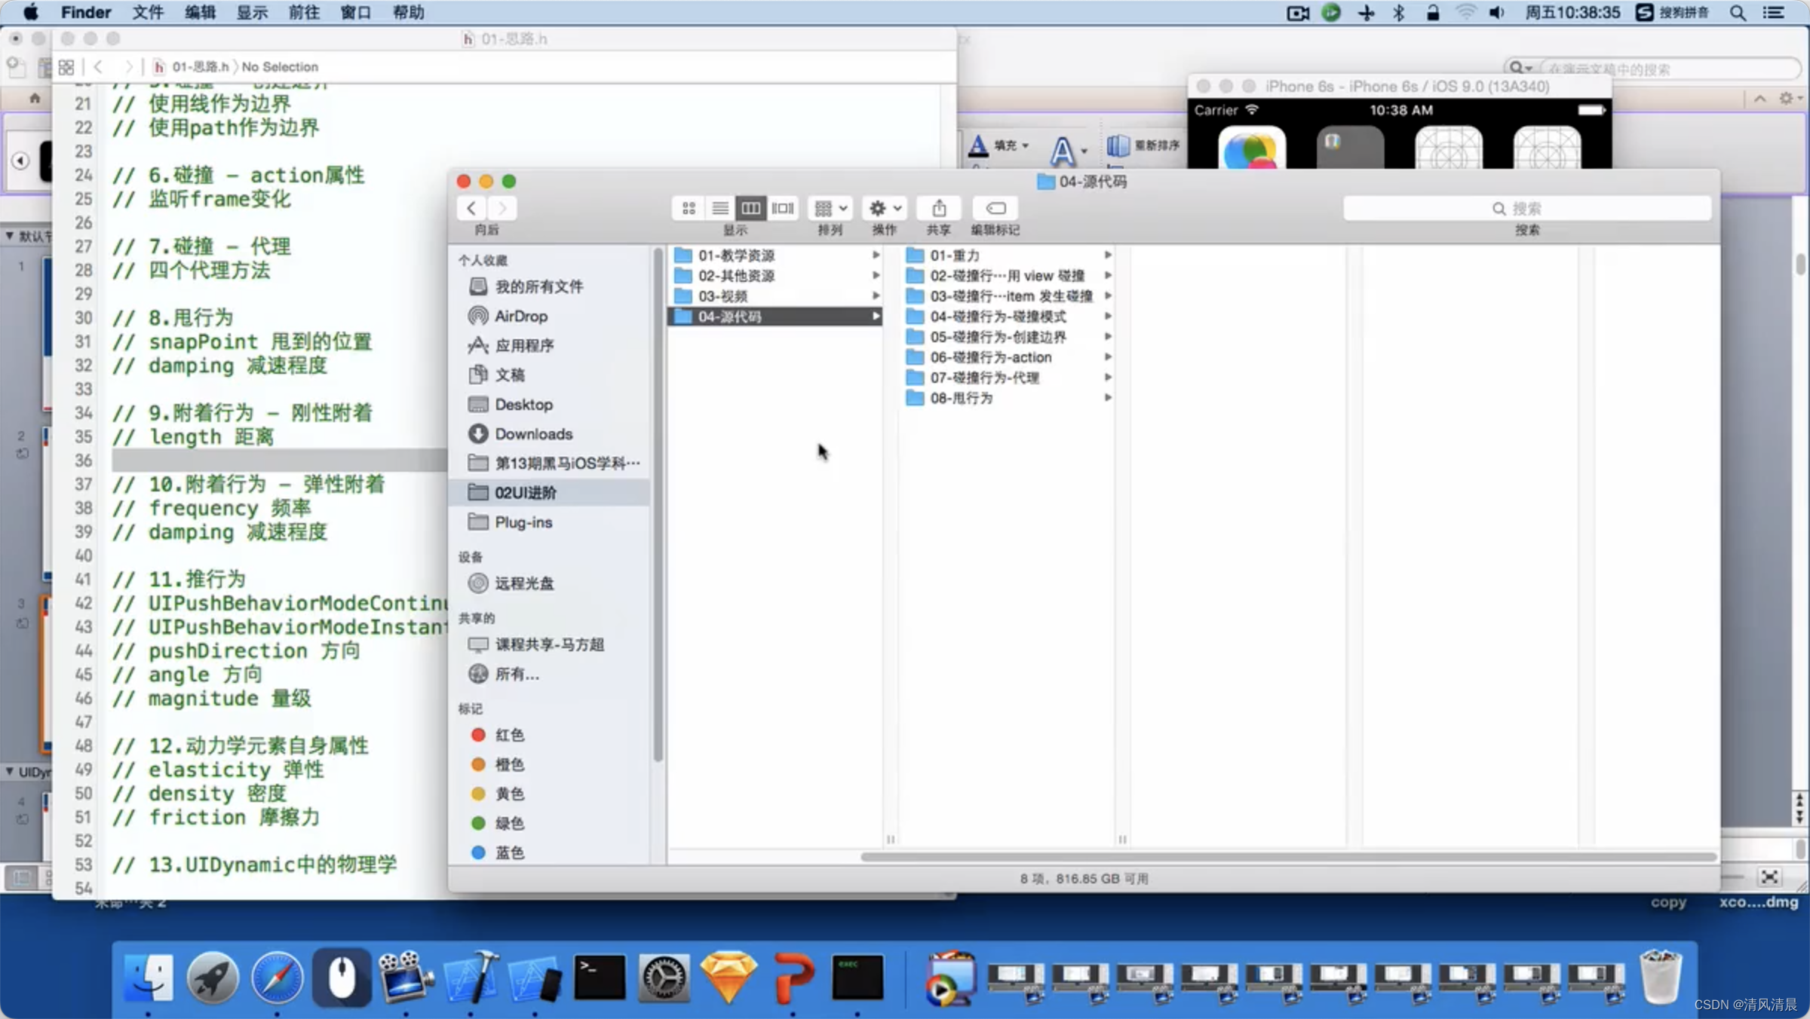Switch Finder to list view
Image resolution: width=1810 pixels, height=1019 pixels.
[x=719, y=208]
